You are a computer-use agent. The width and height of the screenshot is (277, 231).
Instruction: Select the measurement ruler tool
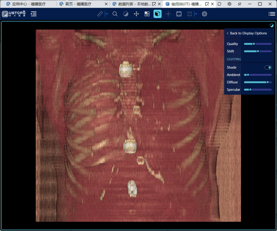pos(100,14)
